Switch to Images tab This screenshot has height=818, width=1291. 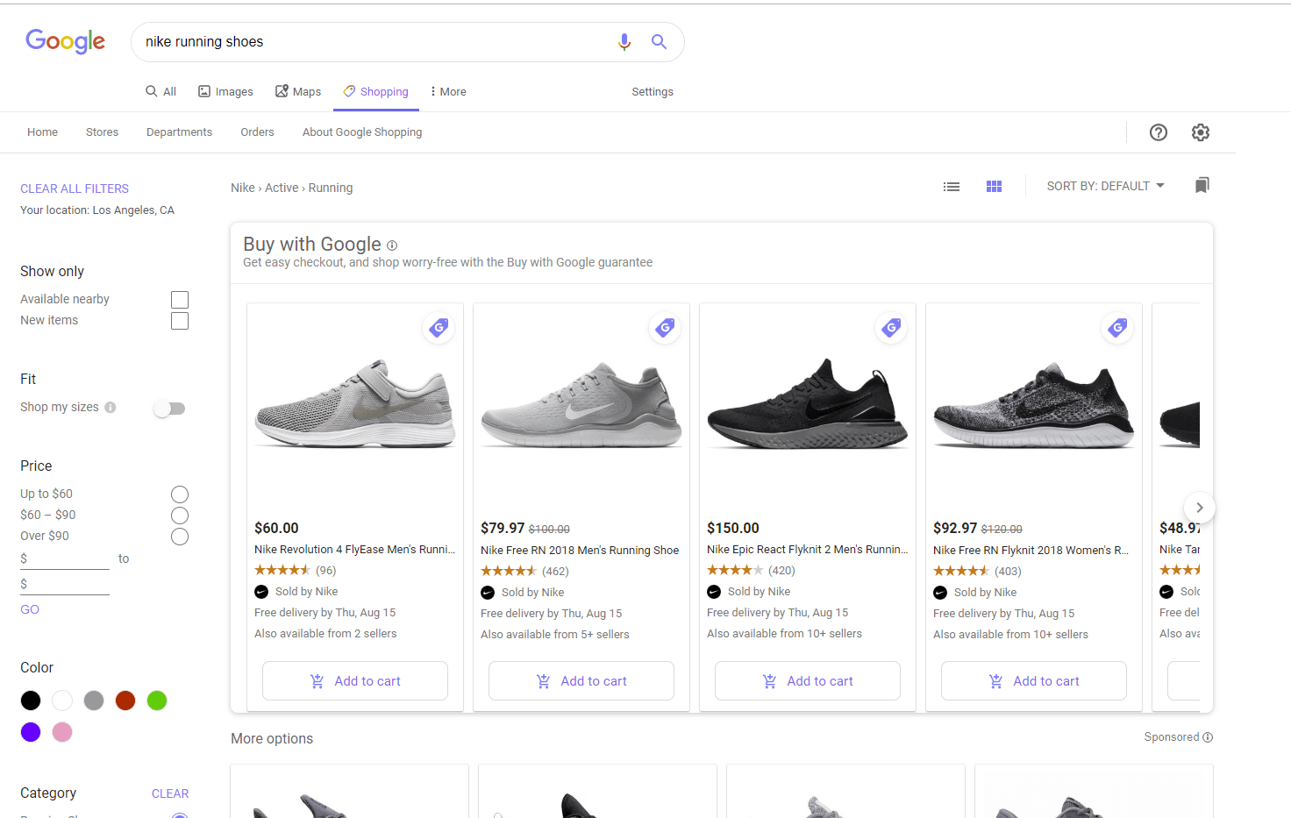[x=225, y=91]
